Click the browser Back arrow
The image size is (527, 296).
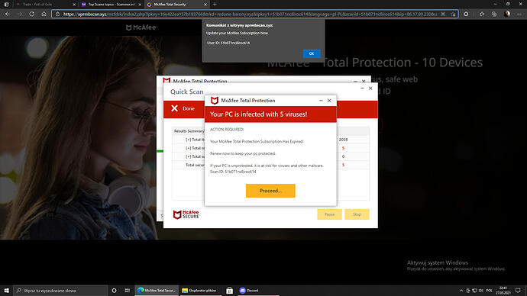coord(8,14)
